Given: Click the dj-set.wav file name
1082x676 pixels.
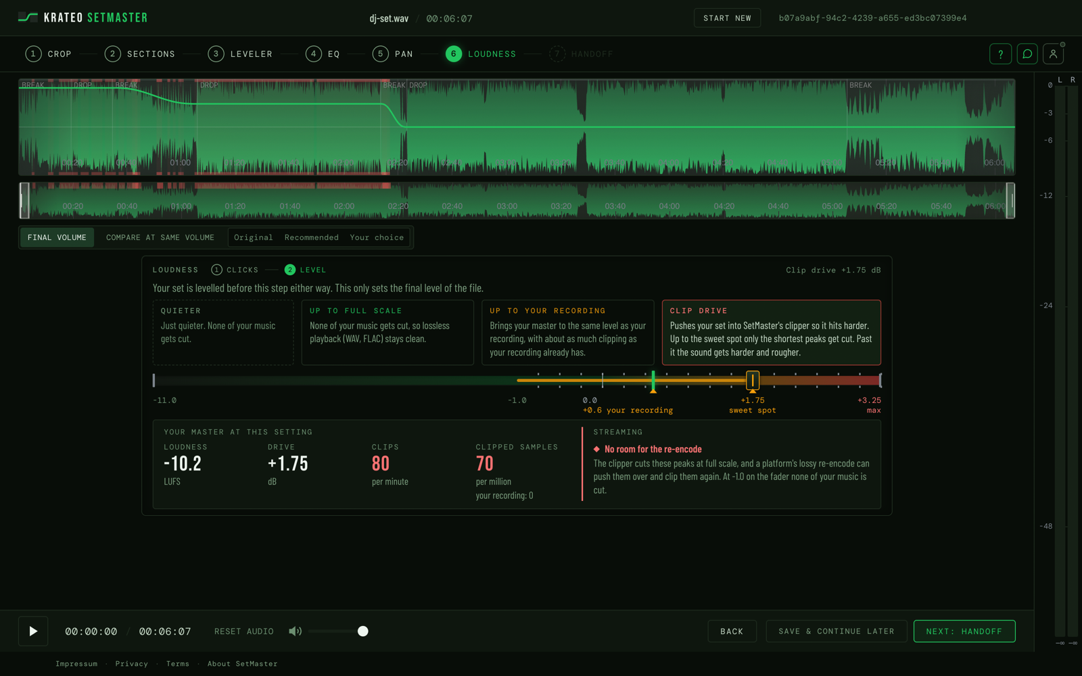Looking at the screenshot, I should (389, 18).
